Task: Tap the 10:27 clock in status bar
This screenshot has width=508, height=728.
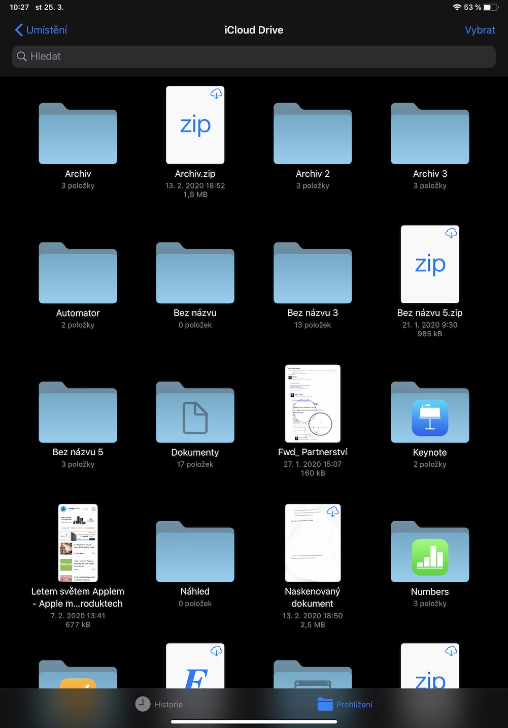Action: (19, 7)
